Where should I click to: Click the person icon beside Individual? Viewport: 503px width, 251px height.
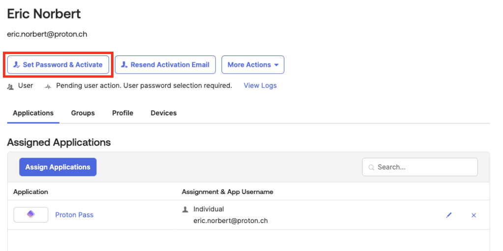[185, 210]
